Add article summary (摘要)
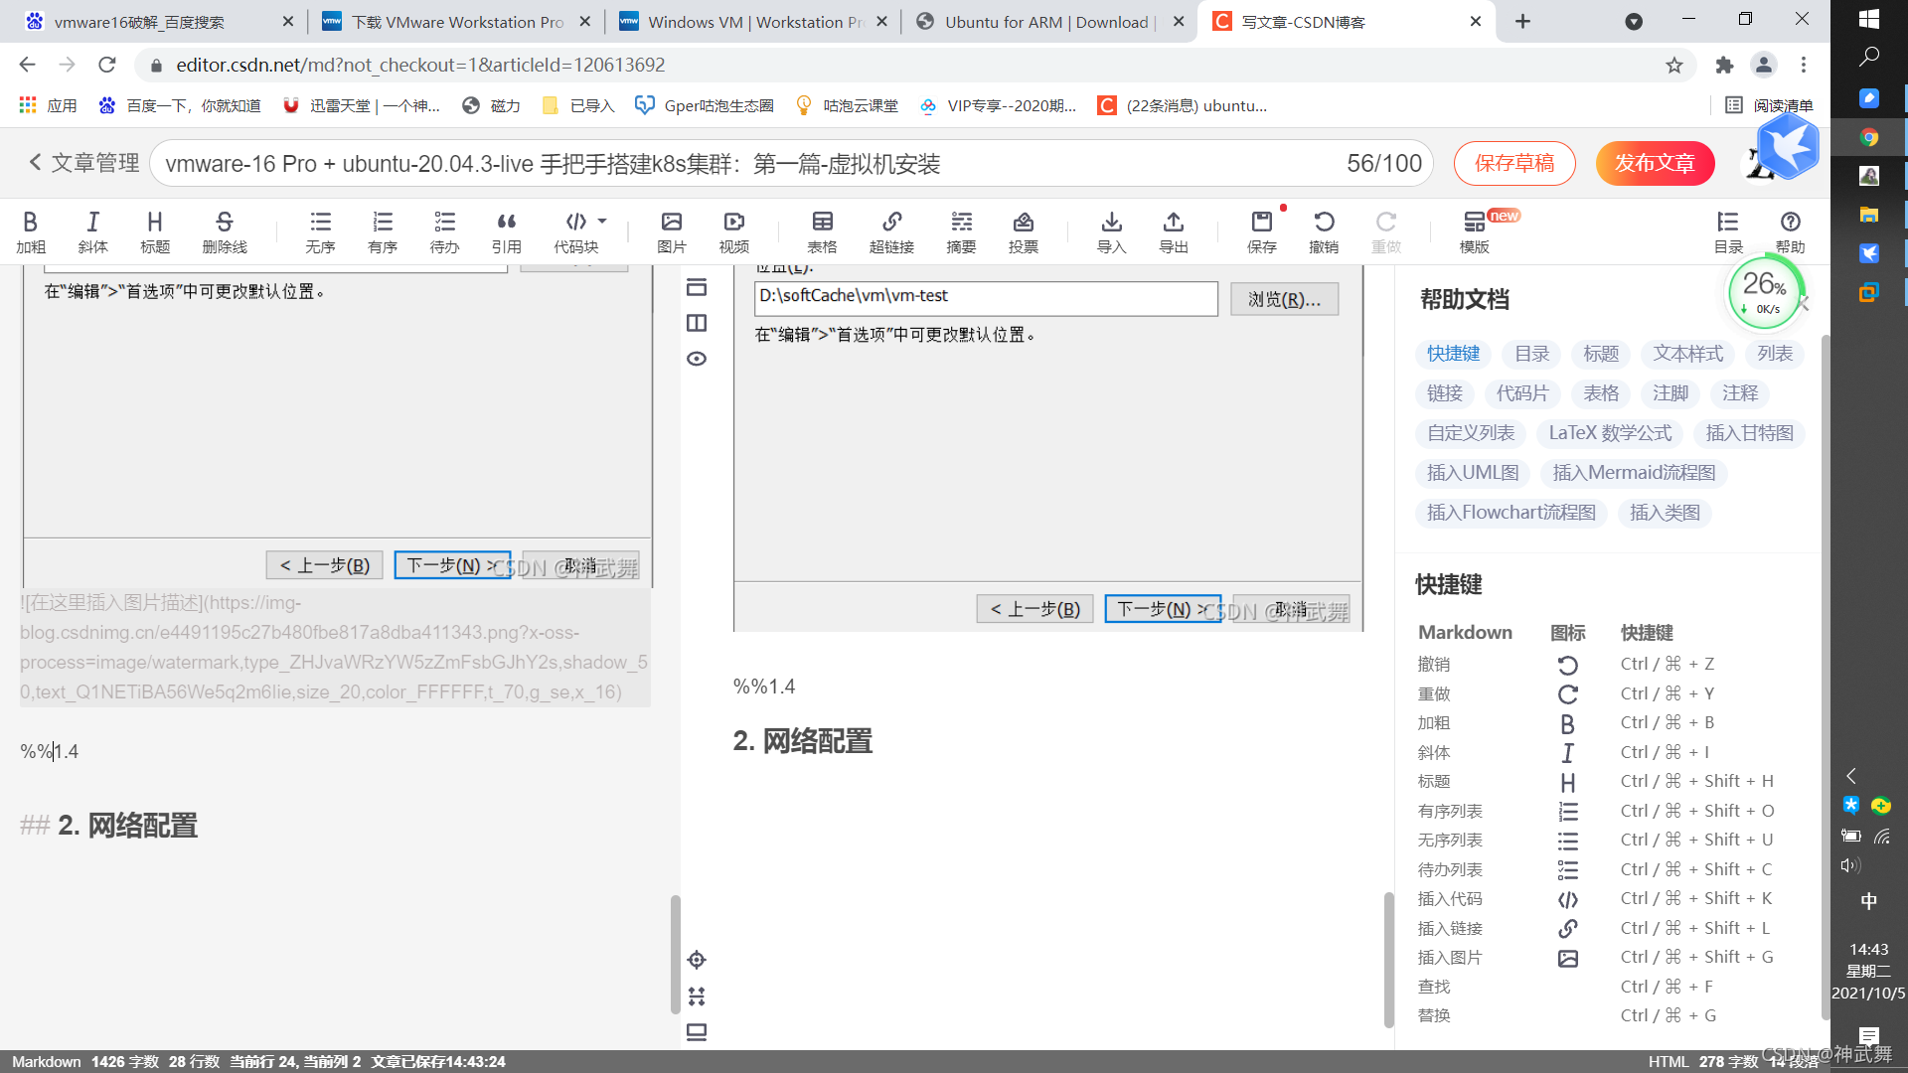This screenshot has width=1908, height=1073. pyautogui.click(x=961, y=232)
